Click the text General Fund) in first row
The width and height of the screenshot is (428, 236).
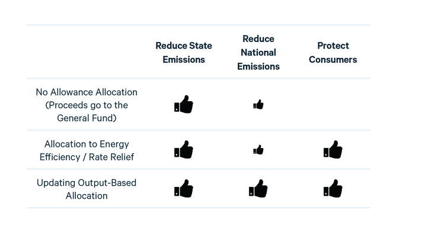87,118
